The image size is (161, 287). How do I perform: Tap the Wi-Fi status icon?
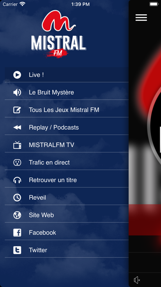click(x=23, y=4)
